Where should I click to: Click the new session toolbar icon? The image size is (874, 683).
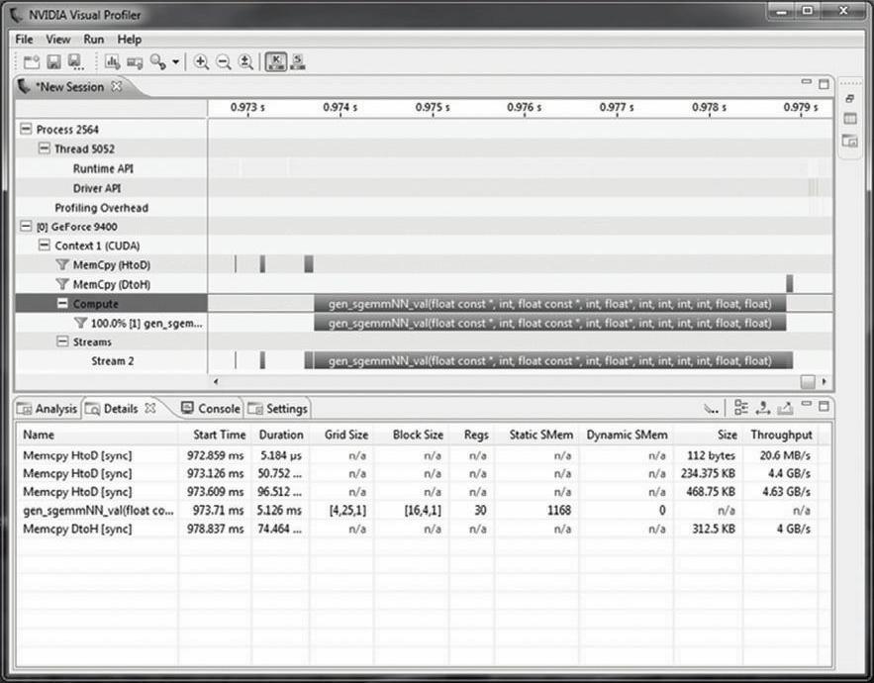32,61
